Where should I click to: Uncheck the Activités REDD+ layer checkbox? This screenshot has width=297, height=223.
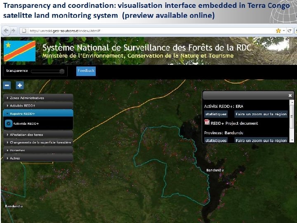click(8, 123)
